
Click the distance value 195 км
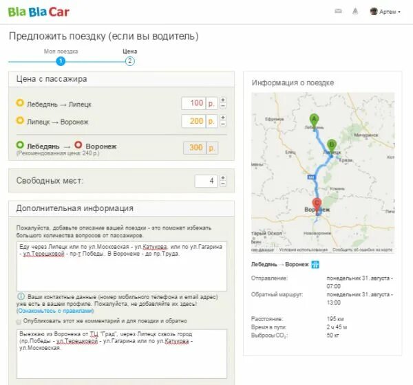335,319
